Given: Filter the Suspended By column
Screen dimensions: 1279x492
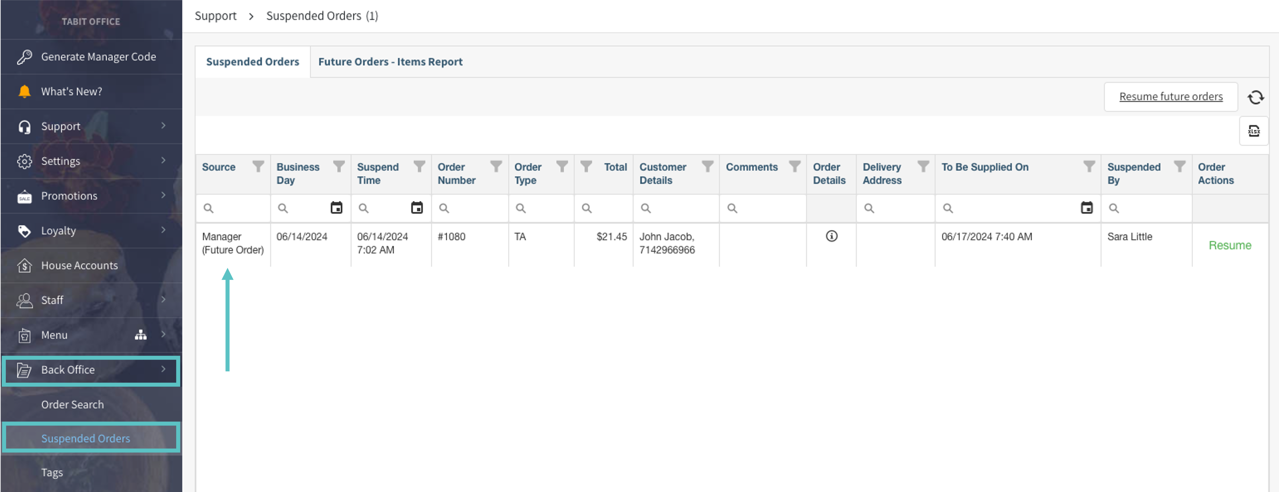Looking at the screenshot, I should [x=1179, y=166].
